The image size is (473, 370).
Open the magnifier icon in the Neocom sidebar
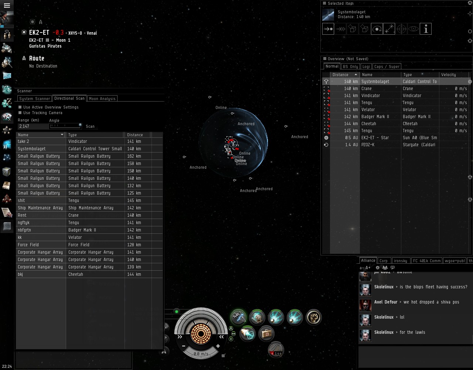[x=7, y=62]
